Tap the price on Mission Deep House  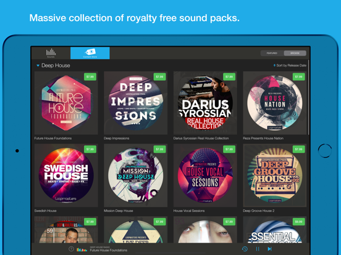tap(159, 149)
